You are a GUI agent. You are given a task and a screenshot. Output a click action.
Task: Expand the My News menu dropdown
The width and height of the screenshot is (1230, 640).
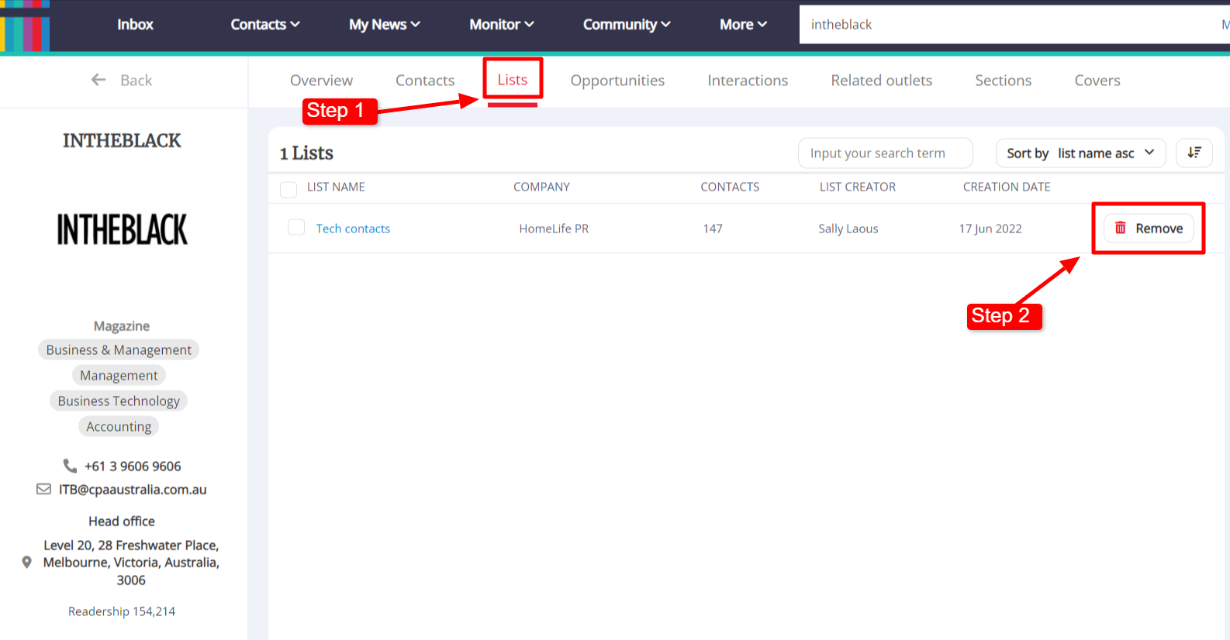[x=385, y=25]
